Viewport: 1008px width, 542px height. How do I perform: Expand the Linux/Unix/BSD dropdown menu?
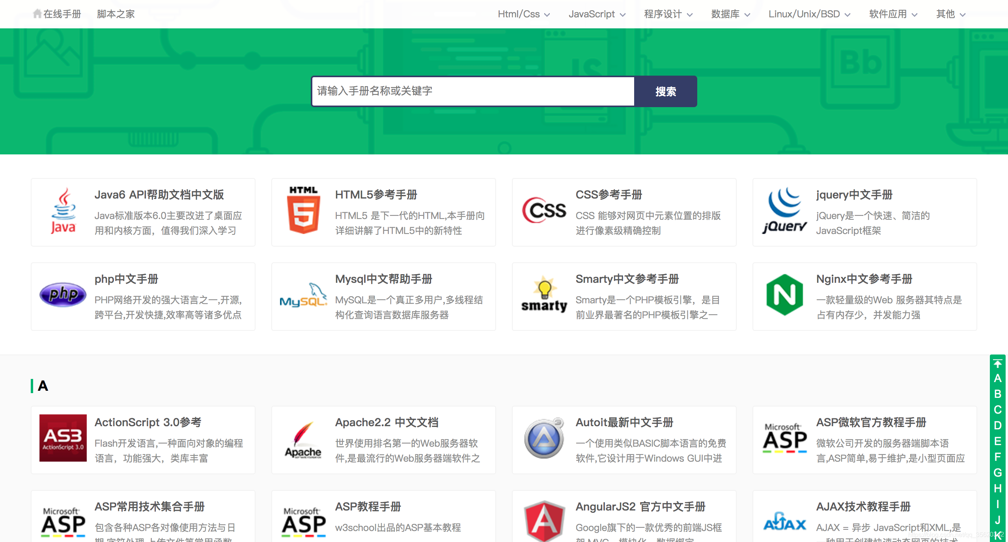pos(809,14)
